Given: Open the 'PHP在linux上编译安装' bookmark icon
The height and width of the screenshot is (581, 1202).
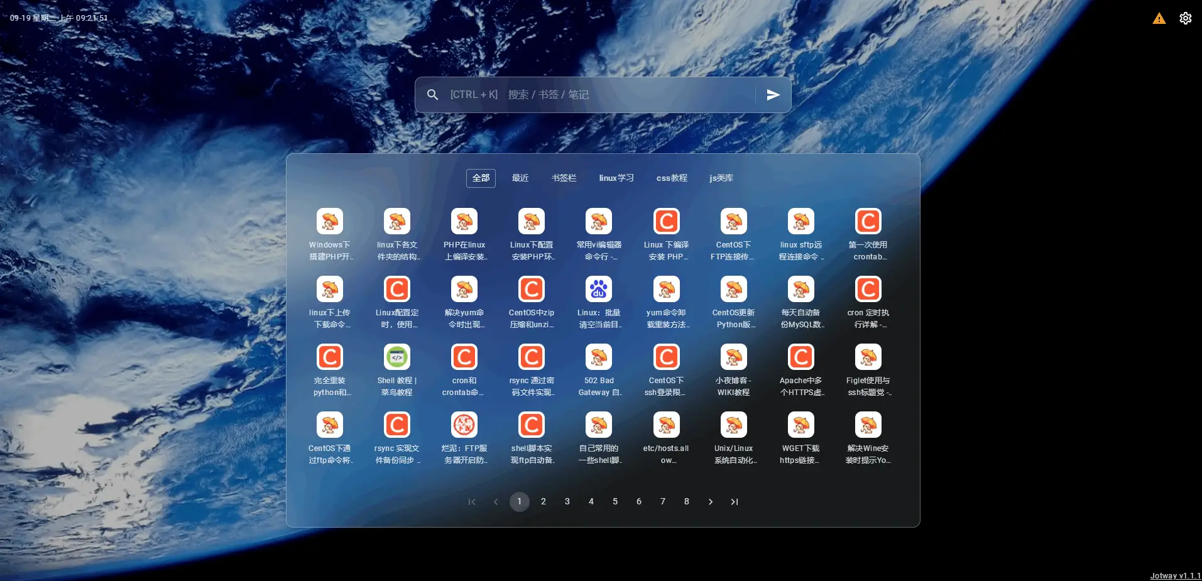Looking at the screenshot, I should (464, 221).
